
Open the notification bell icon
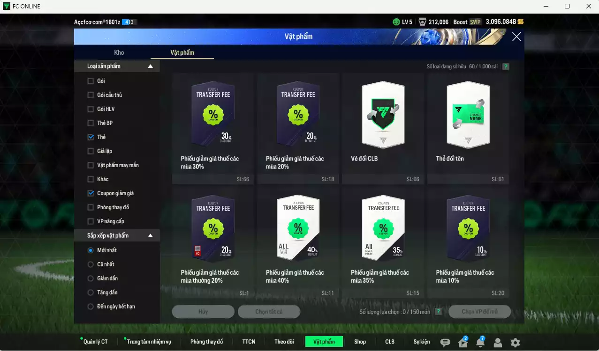[480, 343]
